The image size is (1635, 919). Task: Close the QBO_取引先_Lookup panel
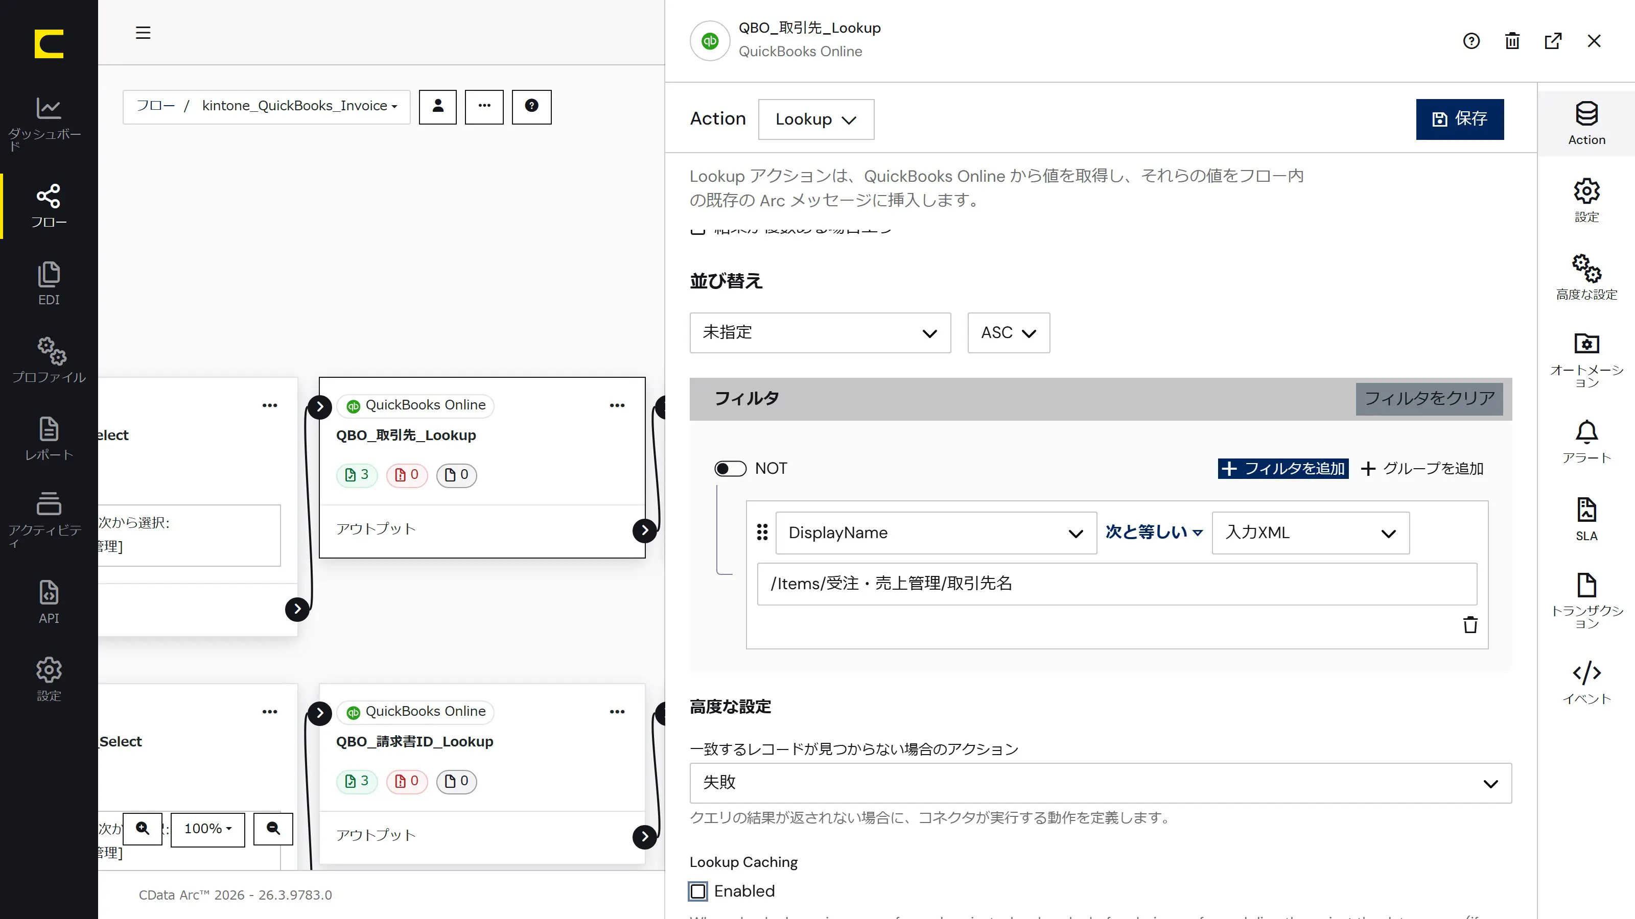click(x=1594, y=41)
